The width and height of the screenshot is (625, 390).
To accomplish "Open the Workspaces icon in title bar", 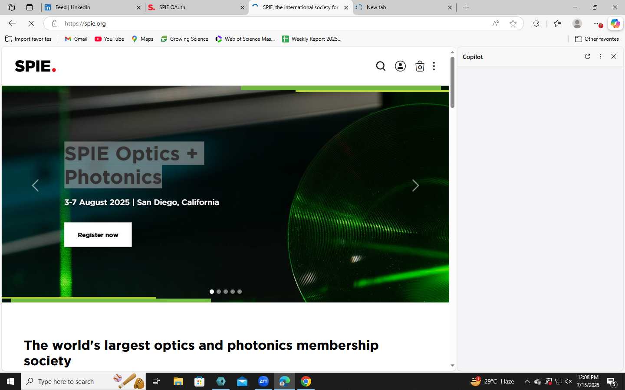I will pyautogui.click(x=11, y=7).
